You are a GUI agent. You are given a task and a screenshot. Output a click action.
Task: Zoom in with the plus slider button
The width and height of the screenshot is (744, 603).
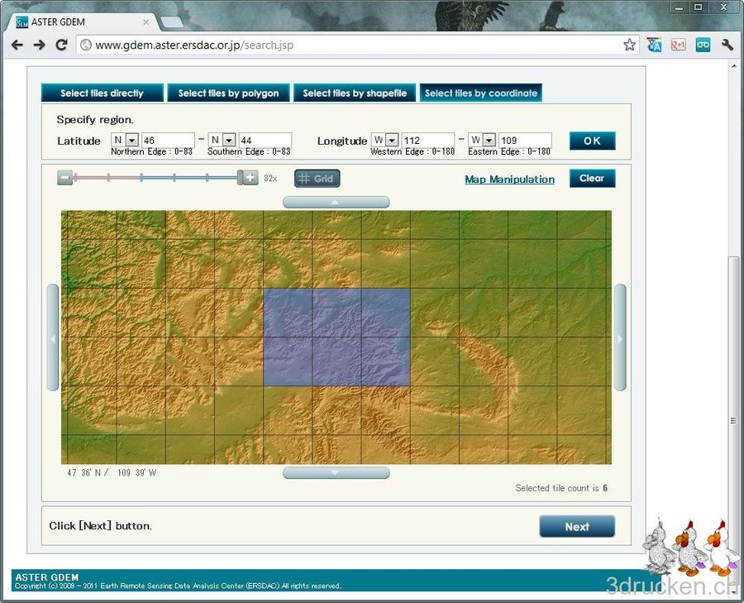[x=250, y=178]
